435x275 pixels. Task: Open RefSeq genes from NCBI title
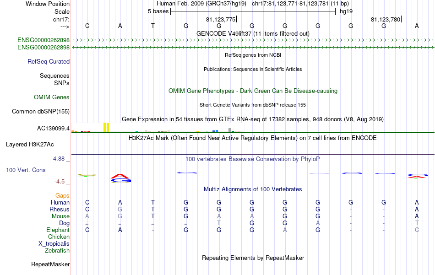pyautogui.click(x=253, y=55)
